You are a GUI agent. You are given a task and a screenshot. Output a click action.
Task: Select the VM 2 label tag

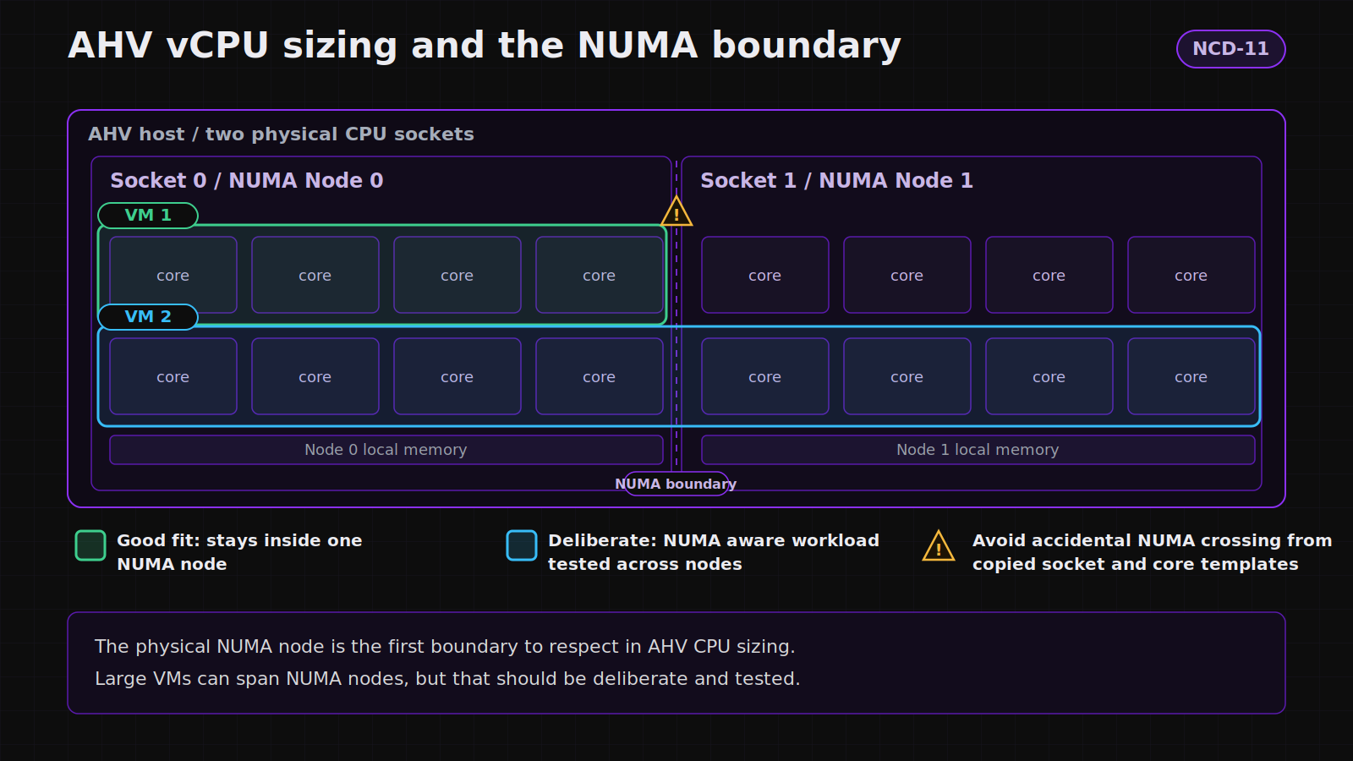(148, 317)
